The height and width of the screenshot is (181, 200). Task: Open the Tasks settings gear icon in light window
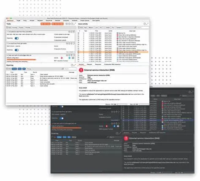coord(69,24)
